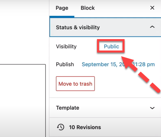The height and width of the screenshot is (137, 161).
Task: Switch to the Page tab
Action: 62,8
